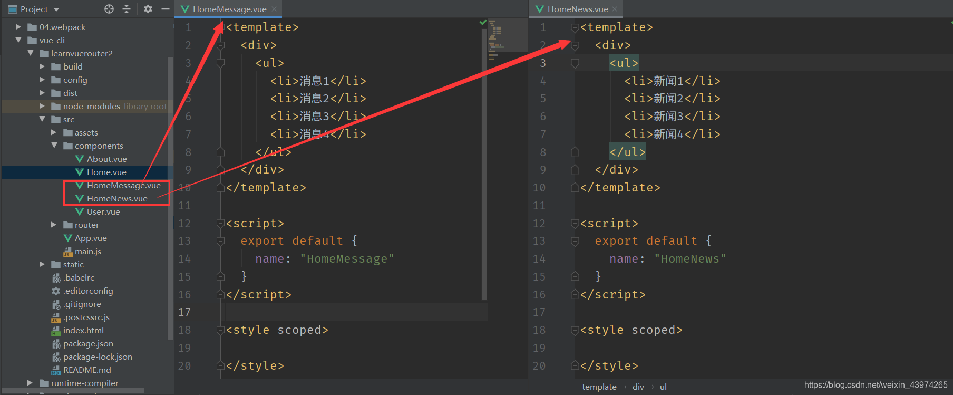Expand the static folder
Screen dimensions: 953x395
(42, 264)
